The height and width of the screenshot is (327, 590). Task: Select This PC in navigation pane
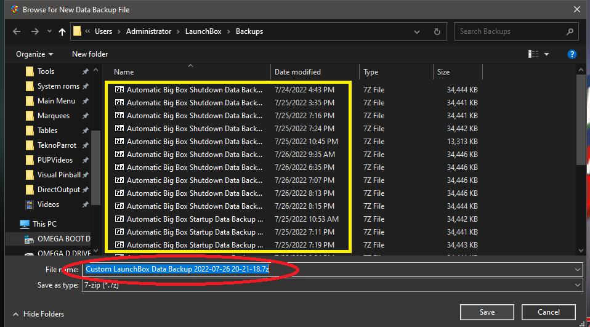click(44, 224)
